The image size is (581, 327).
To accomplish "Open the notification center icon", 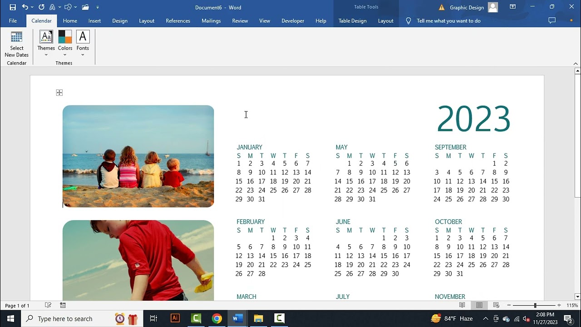I will 567,318.
